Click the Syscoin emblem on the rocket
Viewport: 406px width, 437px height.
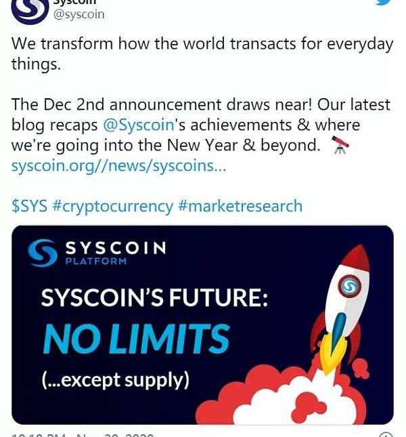[350, 287]
